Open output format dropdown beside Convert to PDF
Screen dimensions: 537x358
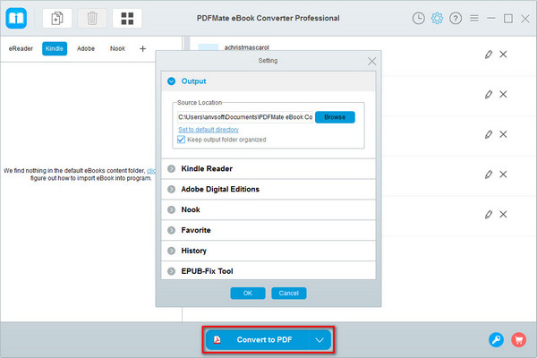tap(320, 340)
